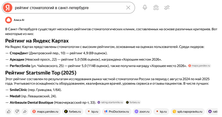Click the spb.napopravku.ru chip favicon
222x117 pixels.
pyautogui.click(x=174, y=111)
